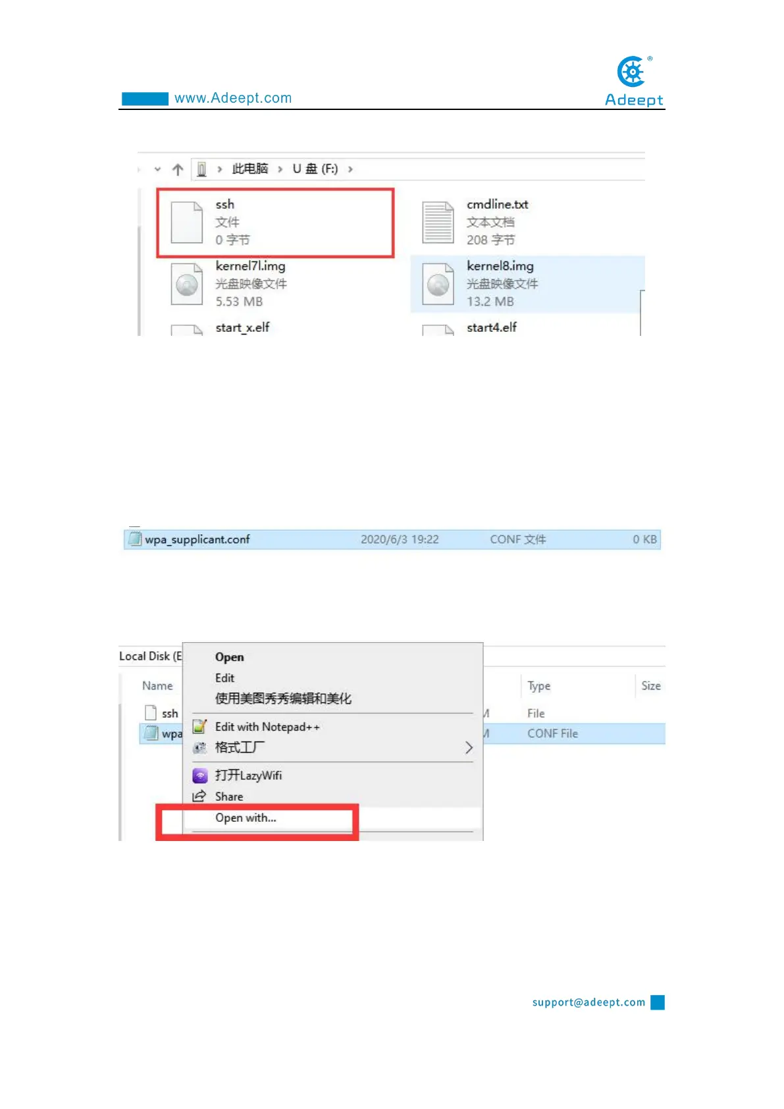Open the recent locations dropdown chevron
The height and width of the screenshot is (1109, 784).
pyautogui.click(x=157, y=169)
